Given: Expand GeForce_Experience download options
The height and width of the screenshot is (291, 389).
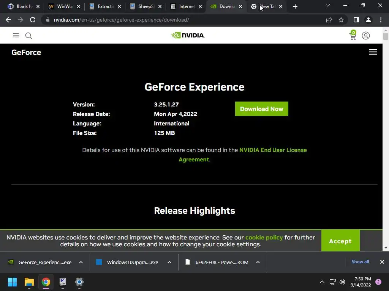Looking at the screenshot, I should 81,262.
